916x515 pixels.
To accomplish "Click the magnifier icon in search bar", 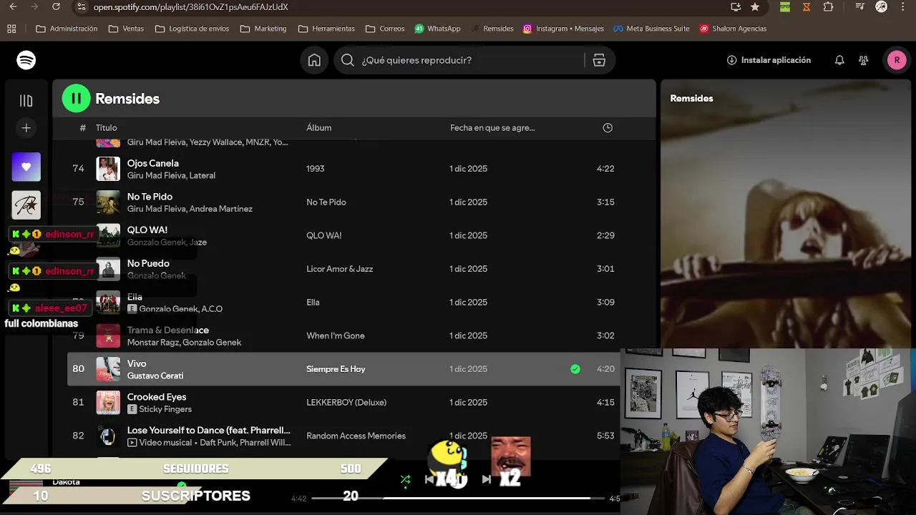I will coord(348,60).
